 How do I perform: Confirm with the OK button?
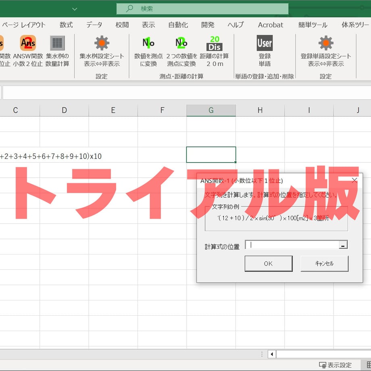[269, 264]
